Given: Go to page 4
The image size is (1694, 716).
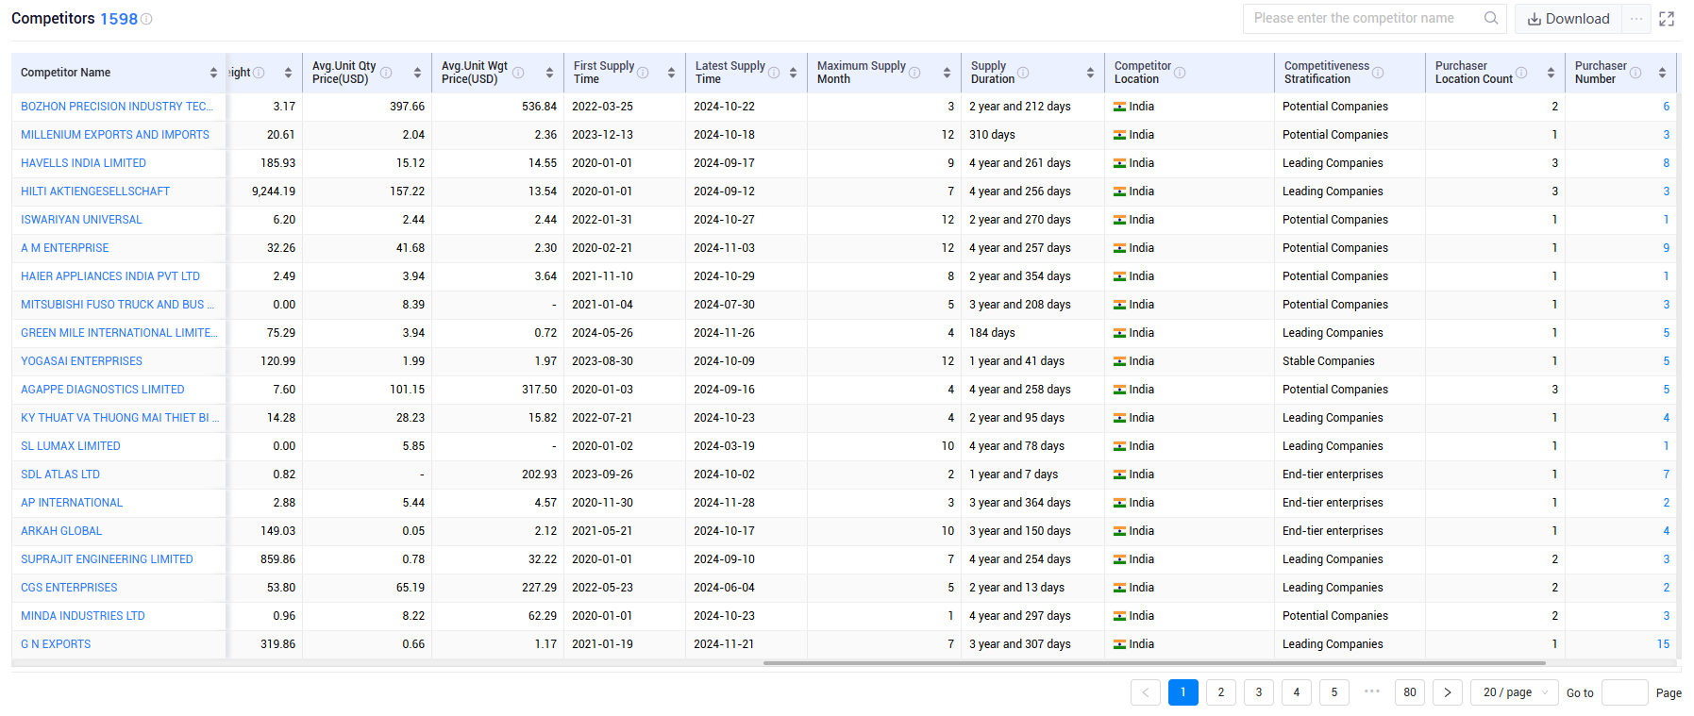Looking at the screenshot, I should point(1297,692).
